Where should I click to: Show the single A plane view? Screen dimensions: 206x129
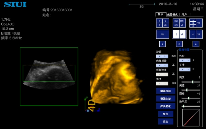(162, 44)
